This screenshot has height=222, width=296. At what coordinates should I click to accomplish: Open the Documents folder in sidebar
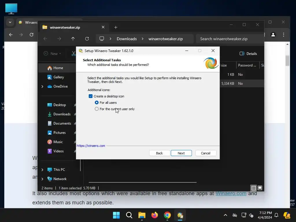pos(62,123)
